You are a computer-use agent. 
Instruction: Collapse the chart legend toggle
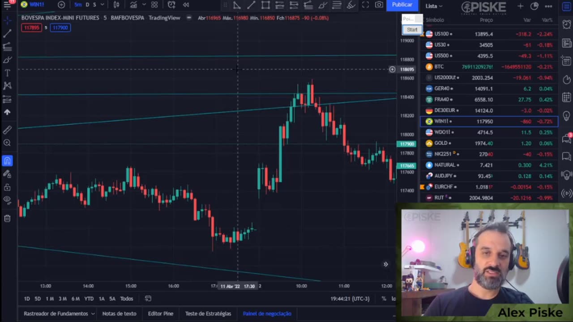tap(189, 18)
